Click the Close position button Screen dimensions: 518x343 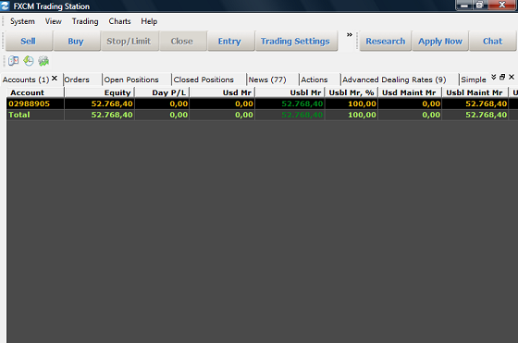[182, 41]
